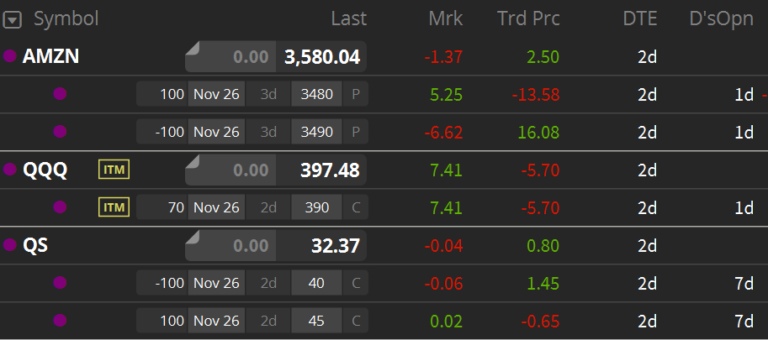Click the trade price 1.45

[543, 284]
